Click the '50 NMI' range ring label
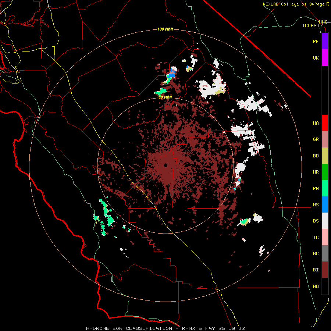 point(165,97)
